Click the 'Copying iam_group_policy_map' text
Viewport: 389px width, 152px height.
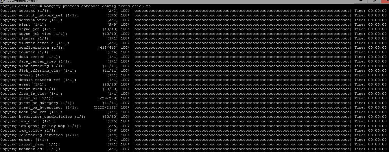coord(41,126)
